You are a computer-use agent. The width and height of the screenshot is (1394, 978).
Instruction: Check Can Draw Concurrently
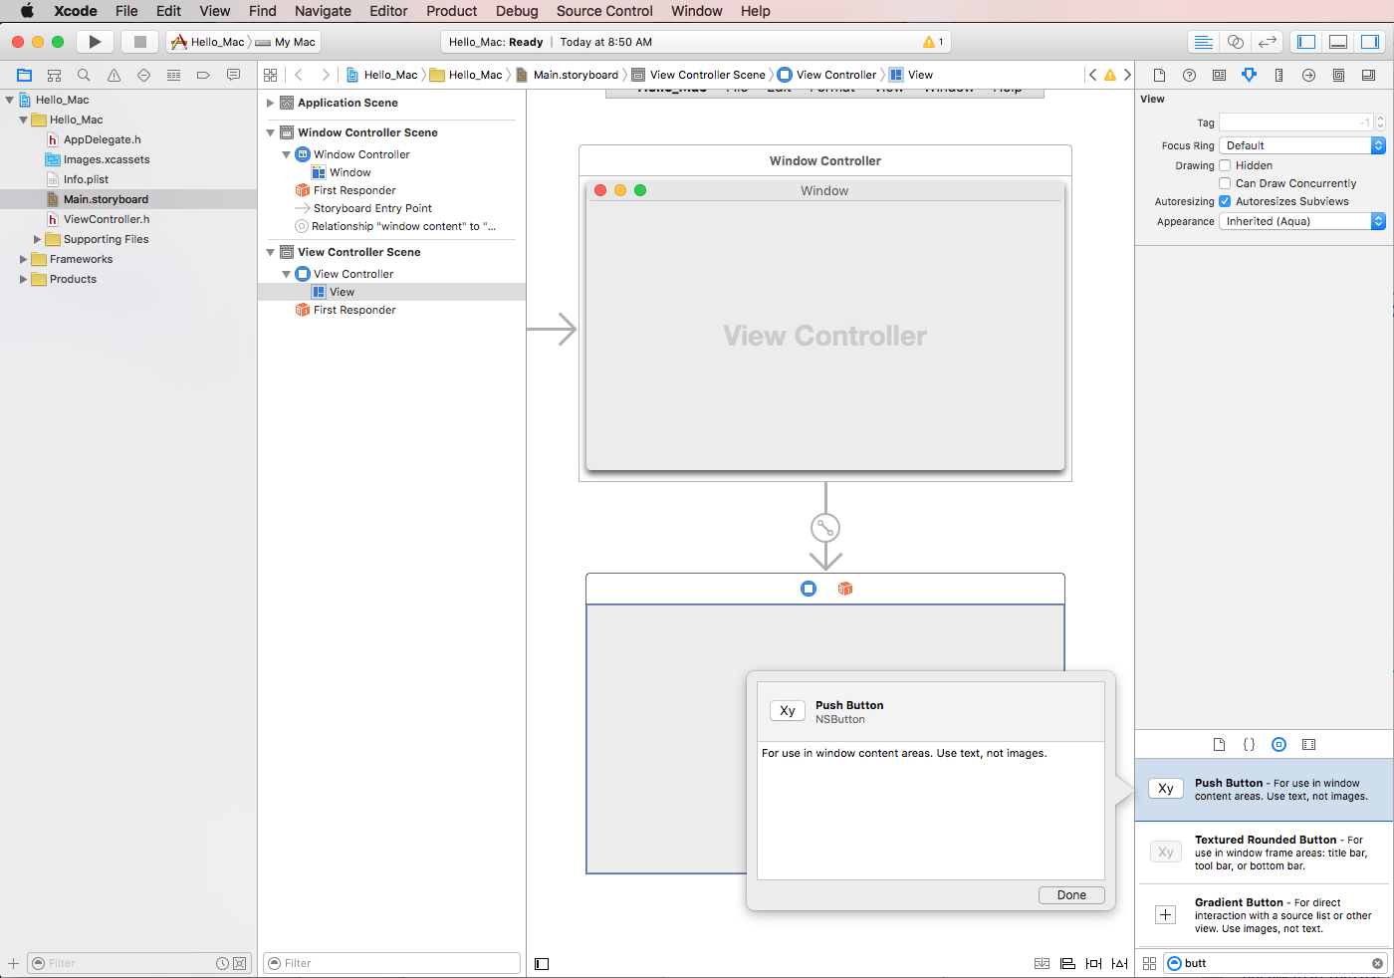click(1224, 183)
